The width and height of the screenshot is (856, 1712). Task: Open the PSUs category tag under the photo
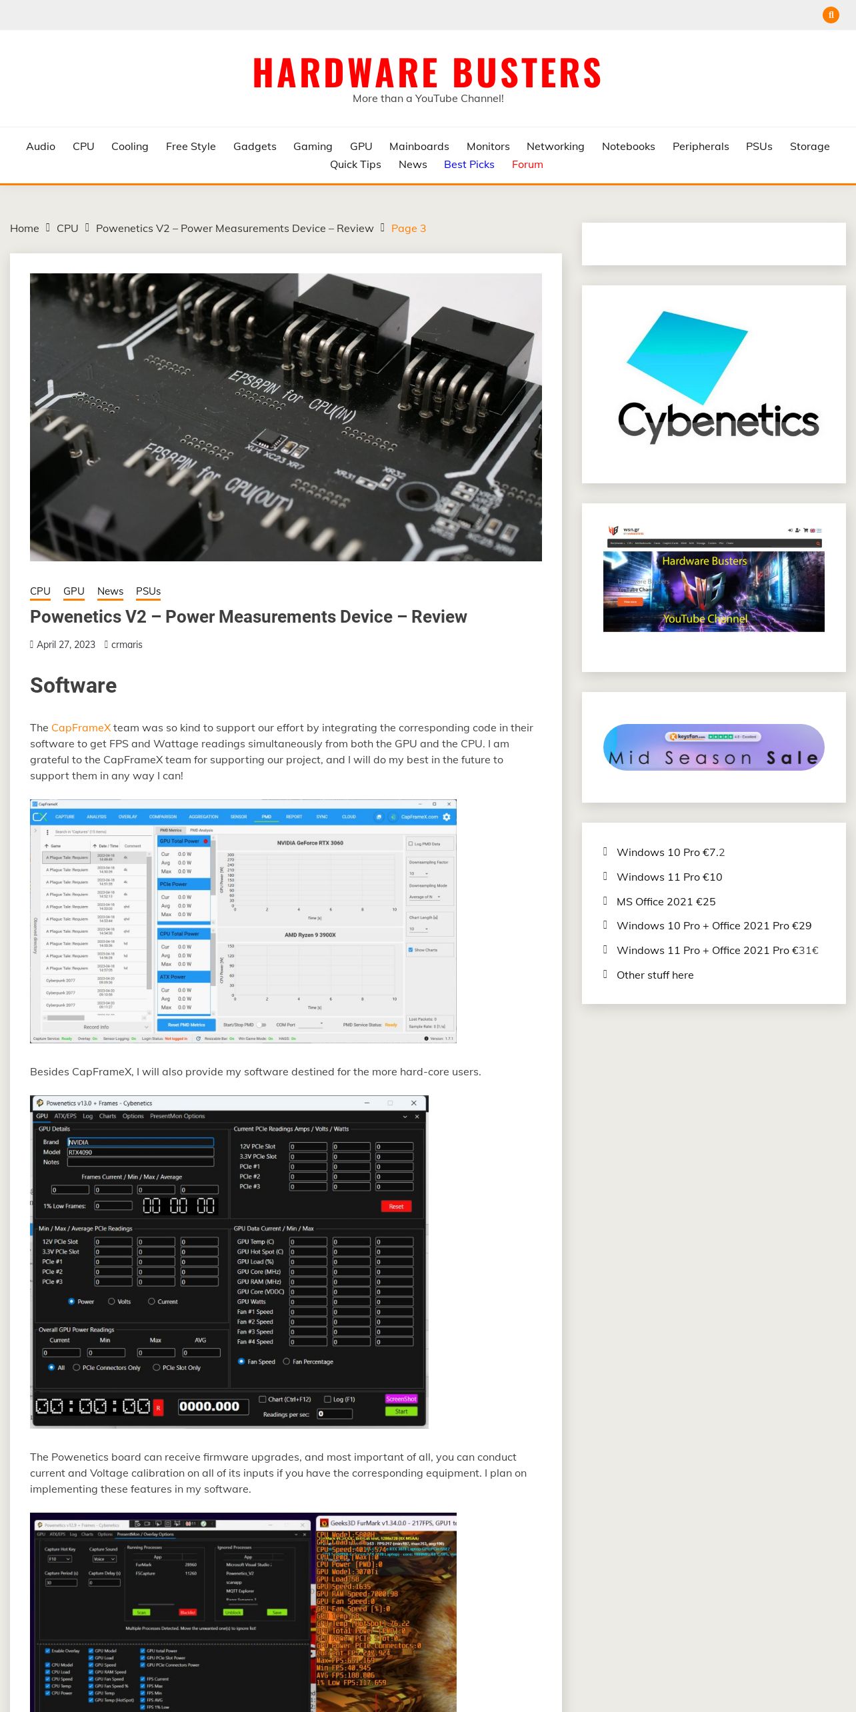(148, 591)
